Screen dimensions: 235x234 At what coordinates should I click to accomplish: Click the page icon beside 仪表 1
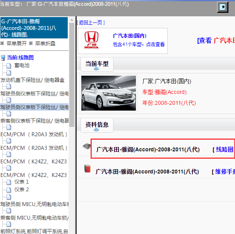click(9, 182)
